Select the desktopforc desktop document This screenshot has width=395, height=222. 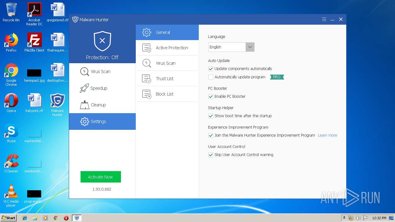[57, 73]
